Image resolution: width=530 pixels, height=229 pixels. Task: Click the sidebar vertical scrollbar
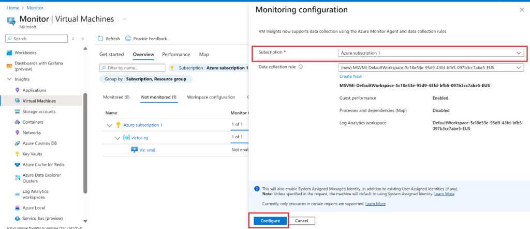coord(85,143)
